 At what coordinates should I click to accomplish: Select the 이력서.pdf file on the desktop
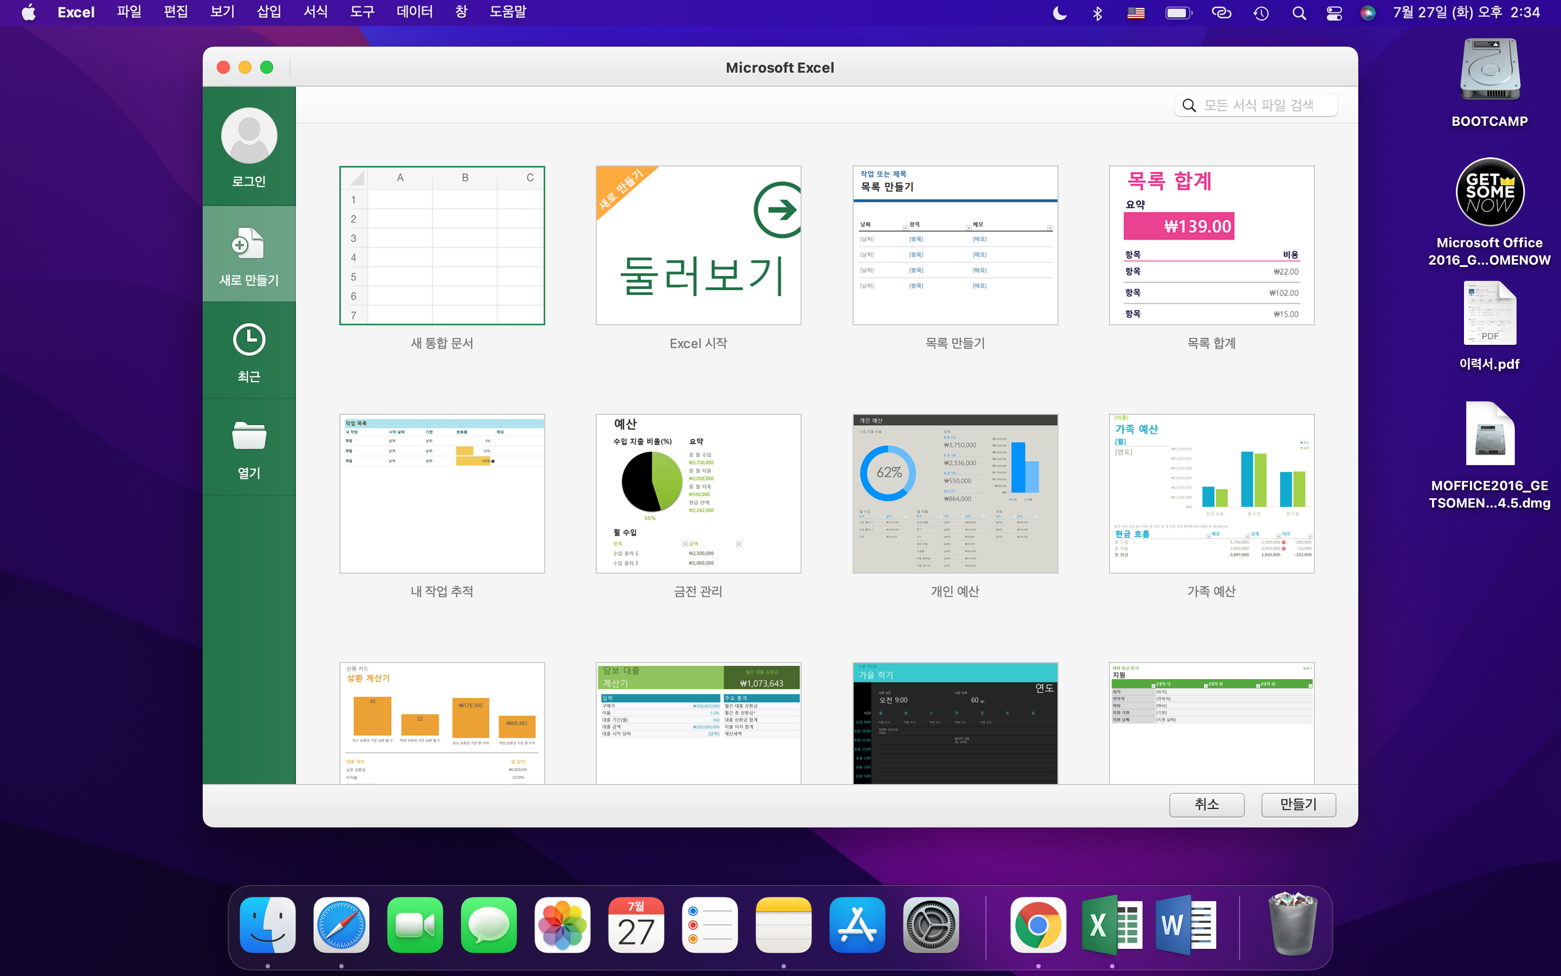coord(1490,313)
